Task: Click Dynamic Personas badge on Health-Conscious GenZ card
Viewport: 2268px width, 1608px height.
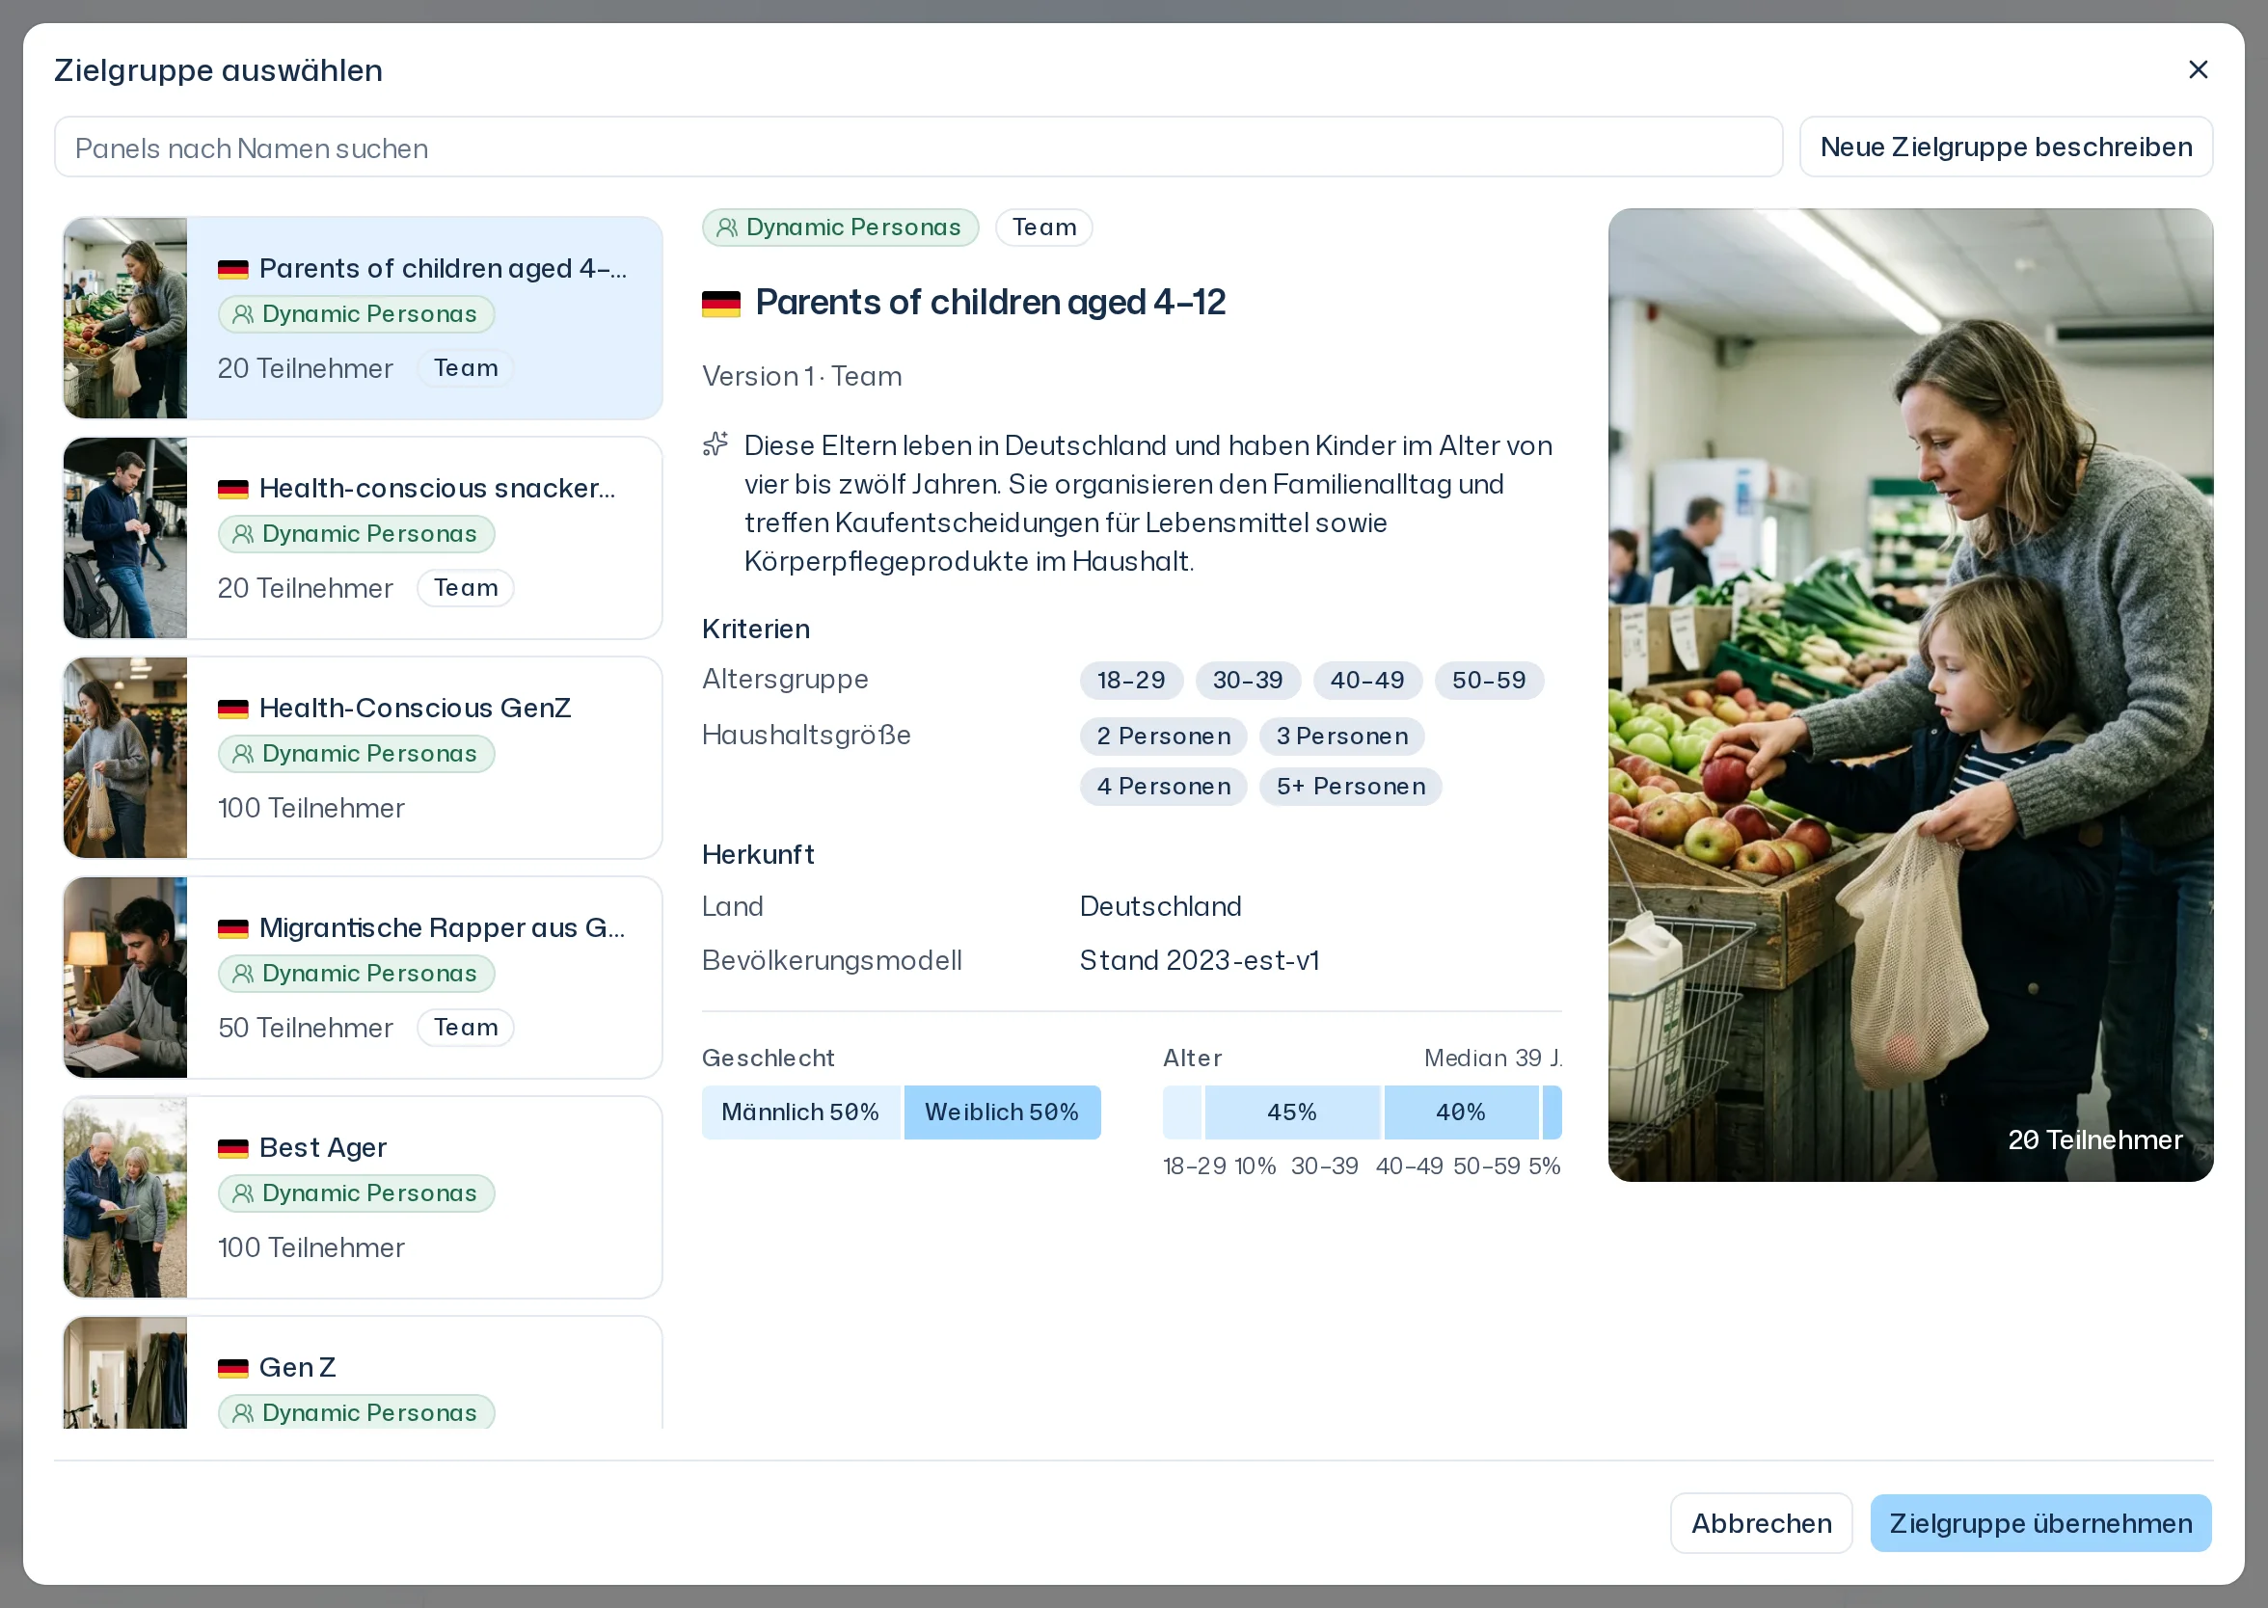Action: 357,754
